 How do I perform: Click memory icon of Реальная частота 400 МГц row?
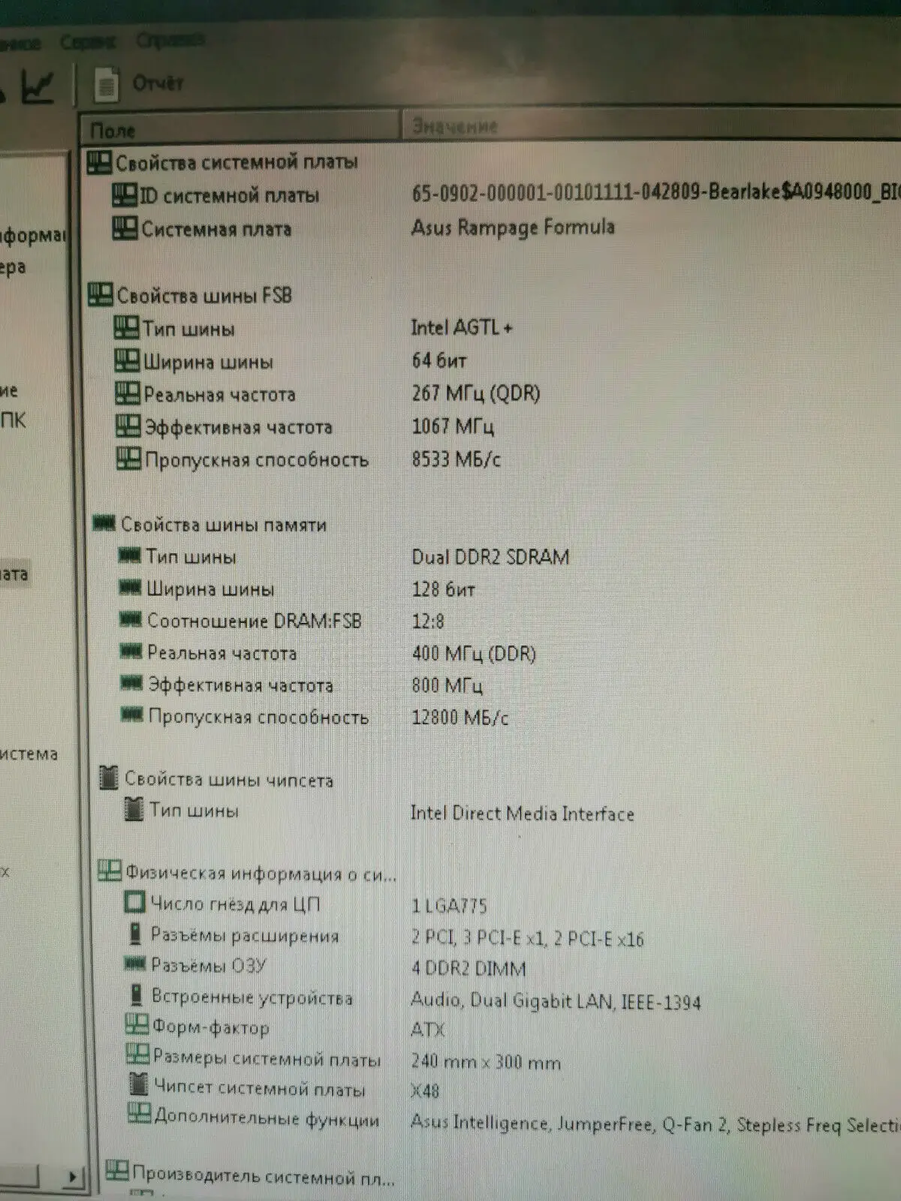point(131,652)
